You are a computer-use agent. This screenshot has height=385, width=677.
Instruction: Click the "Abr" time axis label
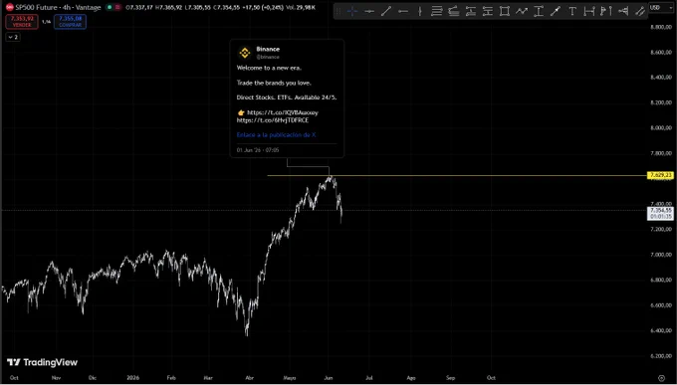pos(249,378)
